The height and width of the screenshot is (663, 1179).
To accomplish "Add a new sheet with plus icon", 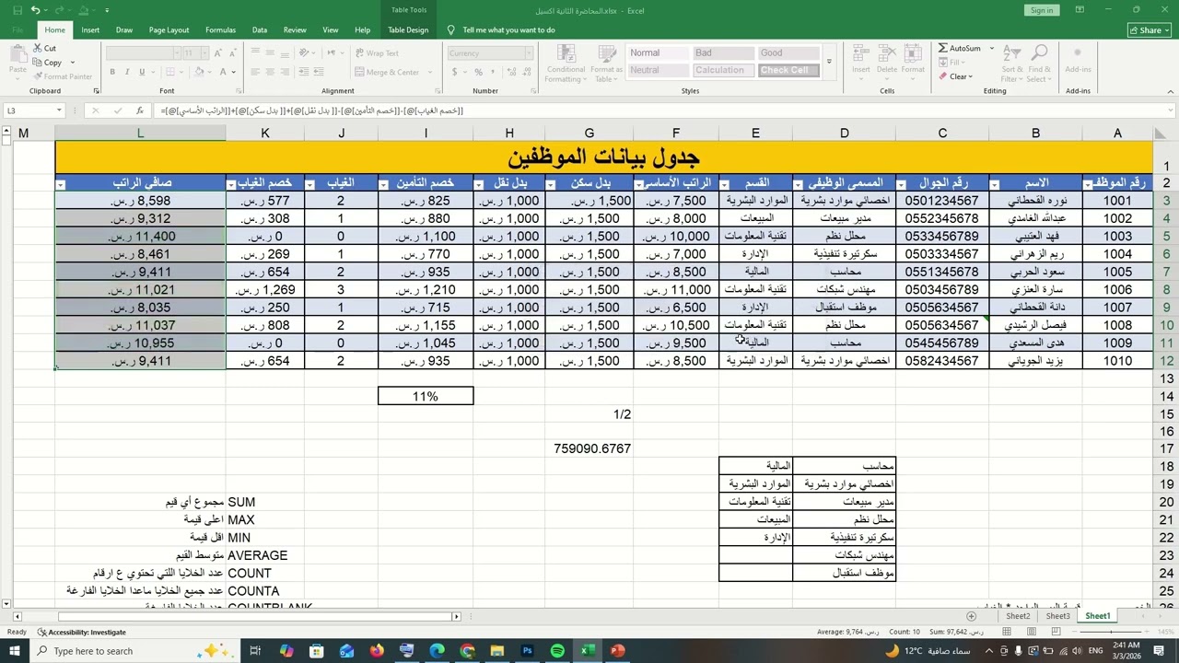I will point(971,616).
